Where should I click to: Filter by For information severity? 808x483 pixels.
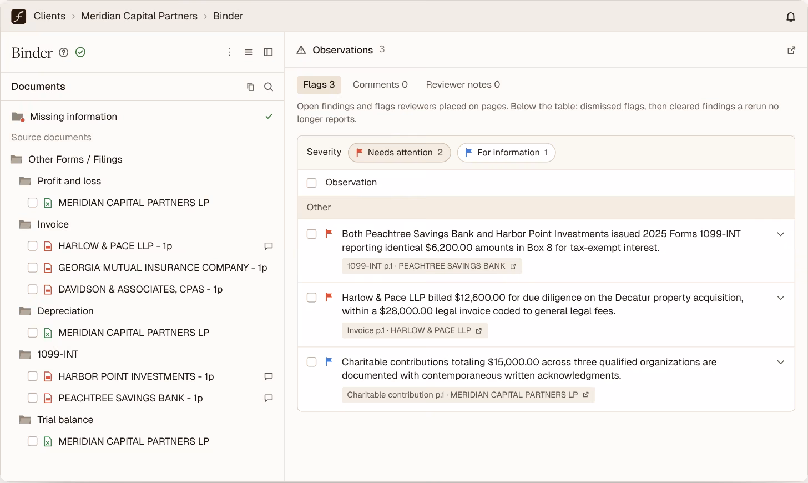[x=506, y=152]
